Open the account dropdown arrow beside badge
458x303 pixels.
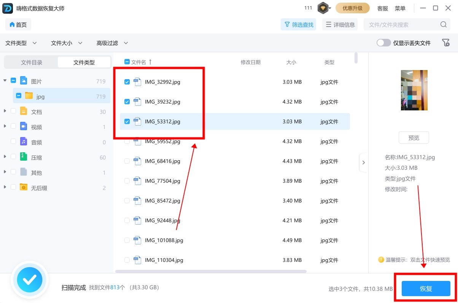pos(330,8)
